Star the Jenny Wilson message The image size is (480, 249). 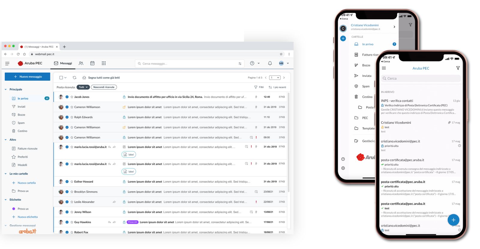pos(72,212)
